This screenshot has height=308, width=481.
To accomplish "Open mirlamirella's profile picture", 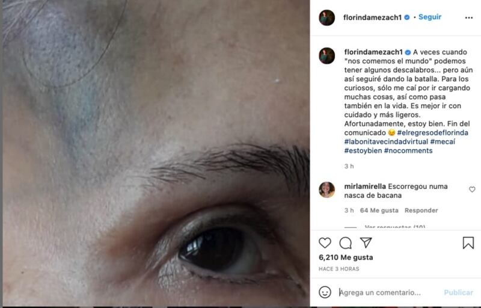I will pyautogui.click(x=327, y=189).
